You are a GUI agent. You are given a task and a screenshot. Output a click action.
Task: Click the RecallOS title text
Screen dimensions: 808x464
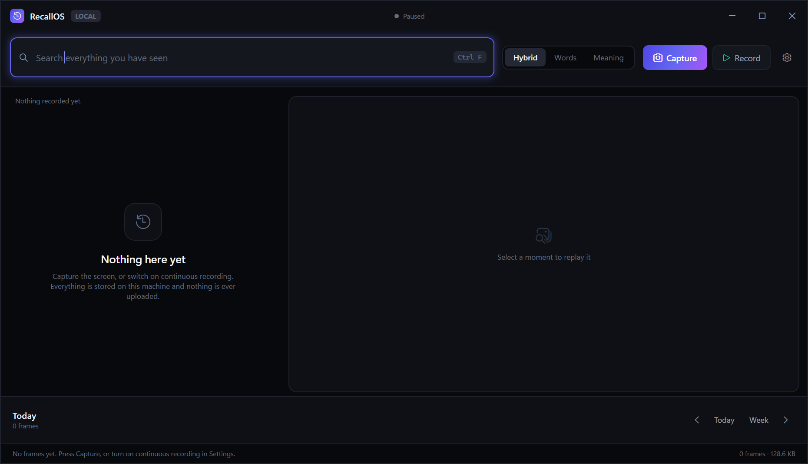47,16
